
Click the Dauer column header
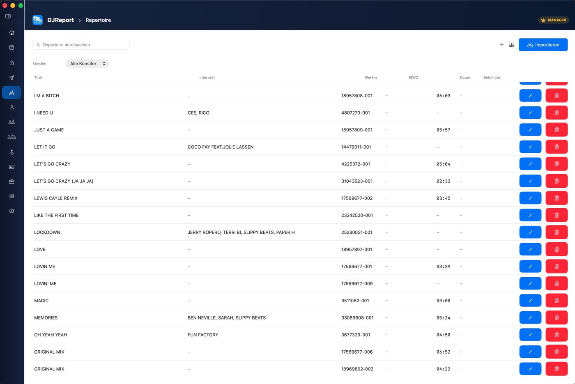pyautogui.click(x=465, y=78)
